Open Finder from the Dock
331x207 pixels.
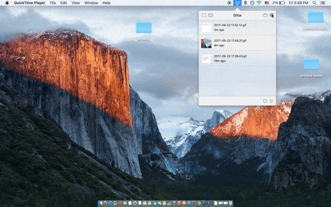[x=100, y=203]
